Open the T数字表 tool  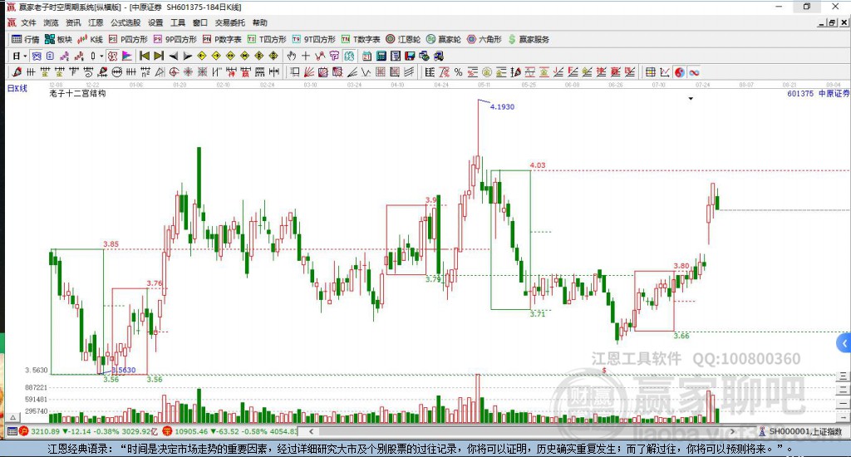pyautogui.click(x=361, y=39)
